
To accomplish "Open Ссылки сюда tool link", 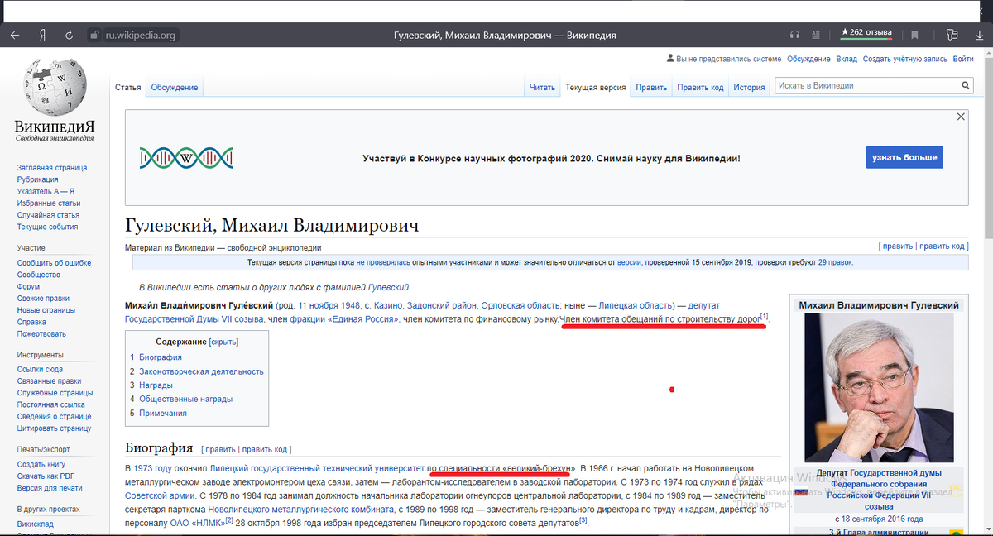I will [41, 370].
